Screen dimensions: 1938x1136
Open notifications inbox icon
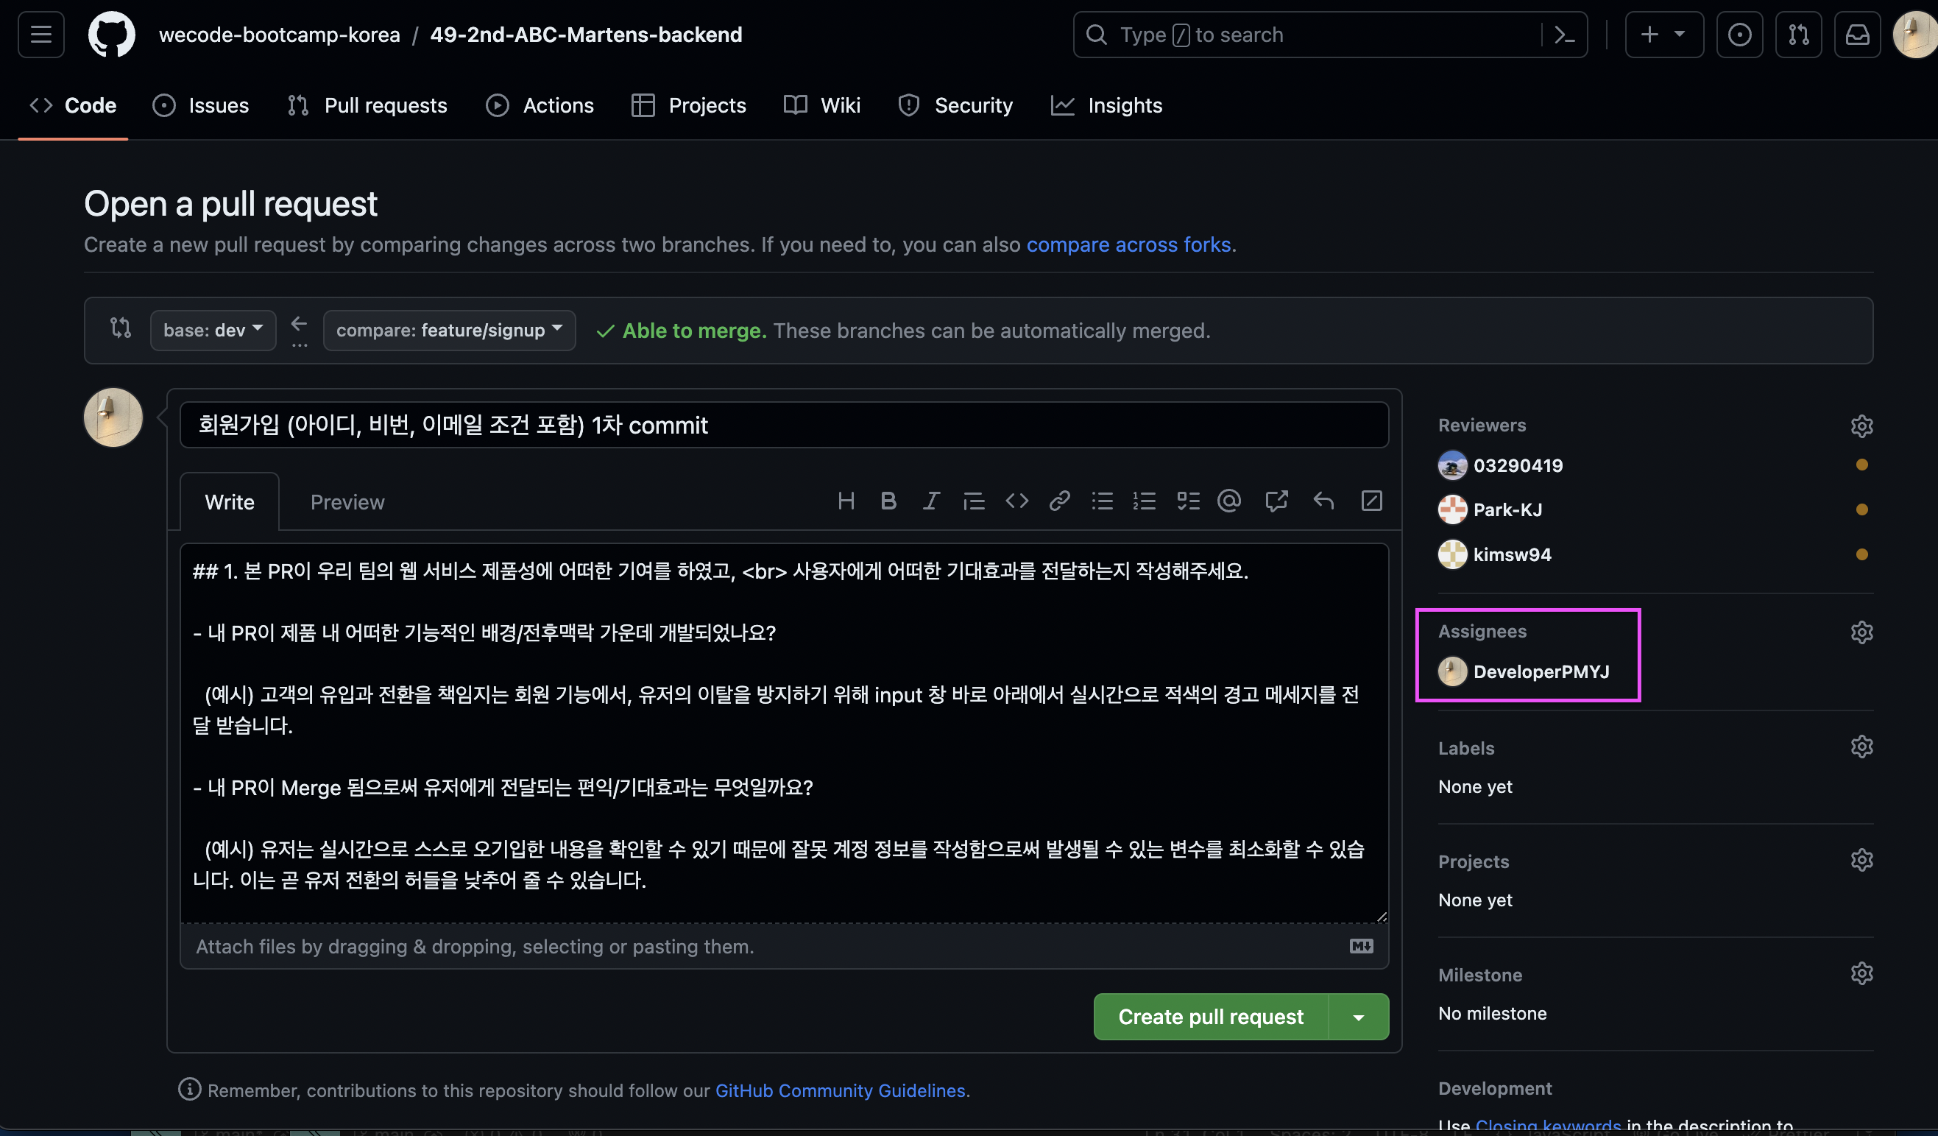click(x=1856, y=35)
